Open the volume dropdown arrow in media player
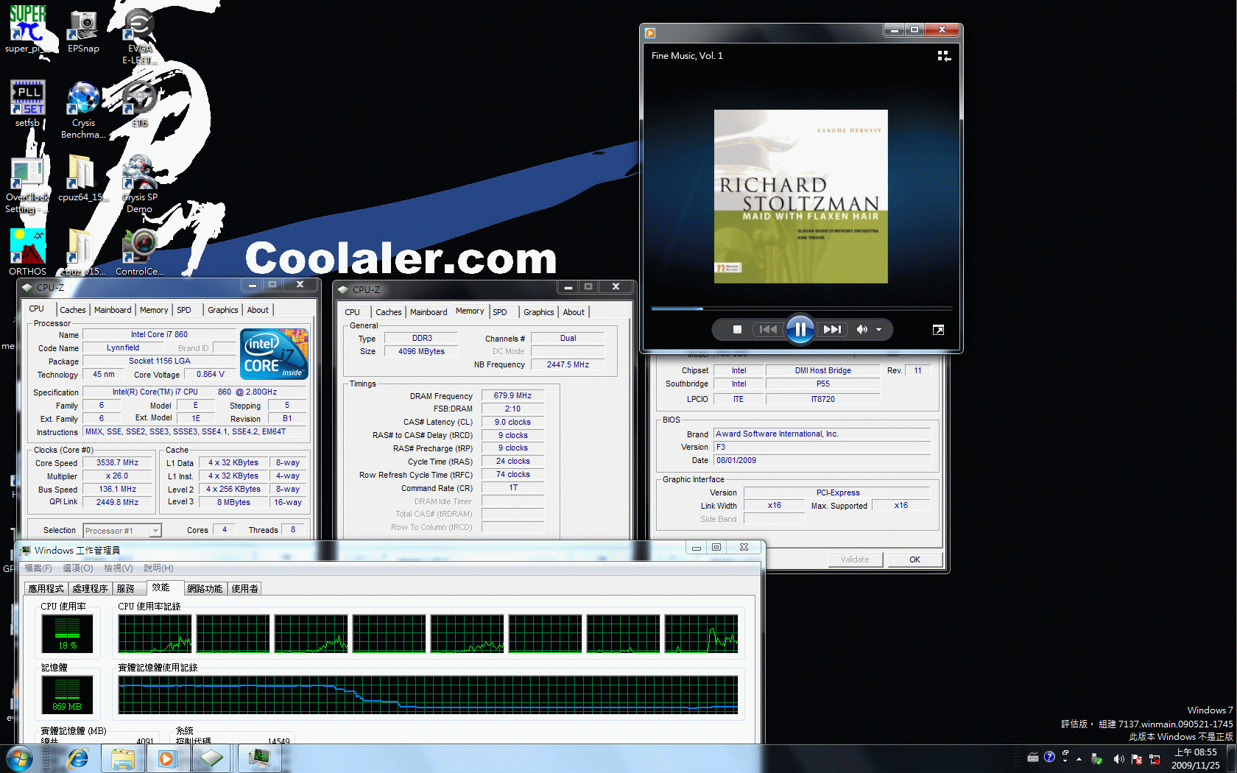This screenshot has width=1237, height=773. click(878, 330)
